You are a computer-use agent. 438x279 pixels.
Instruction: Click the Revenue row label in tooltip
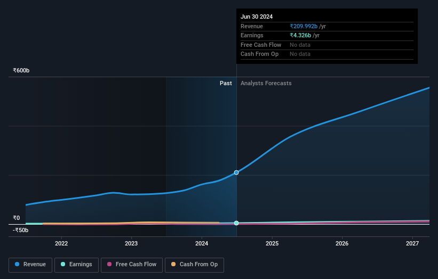point(252,26)
